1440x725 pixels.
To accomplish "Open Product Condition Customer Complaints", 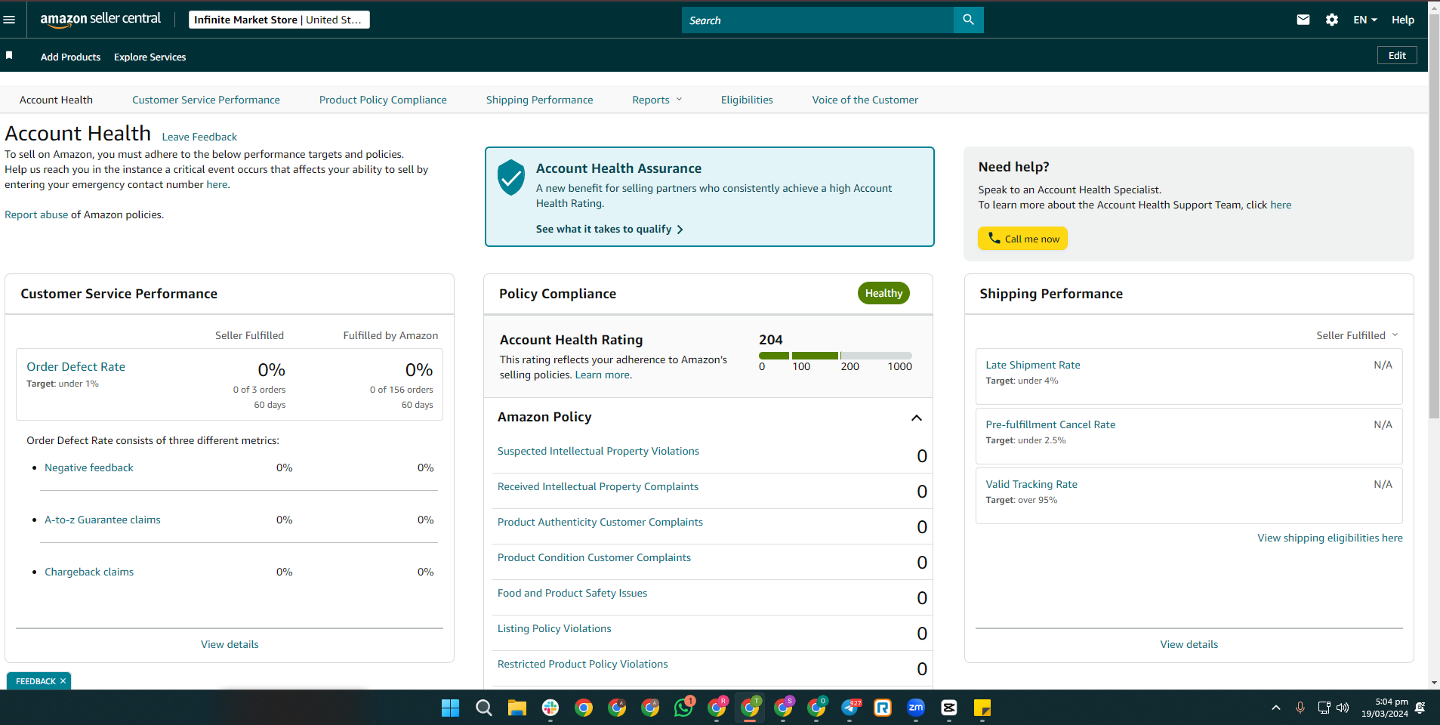I will (594, 557).
